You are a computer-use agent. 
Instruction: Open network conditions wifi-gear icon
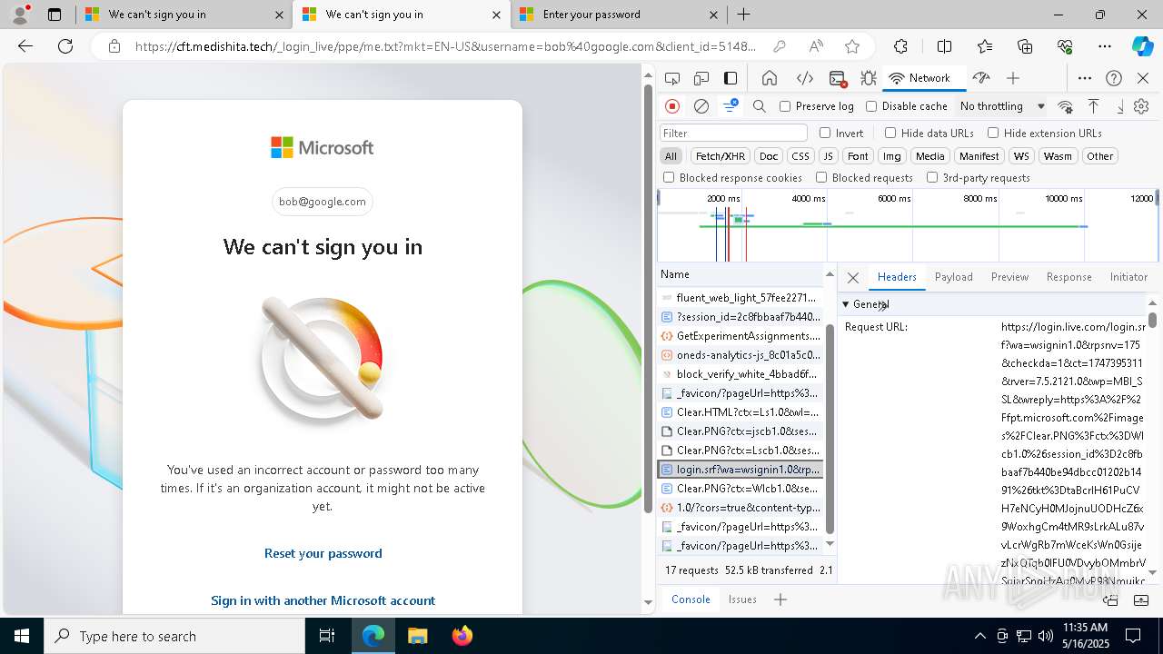pos(1065,106)
